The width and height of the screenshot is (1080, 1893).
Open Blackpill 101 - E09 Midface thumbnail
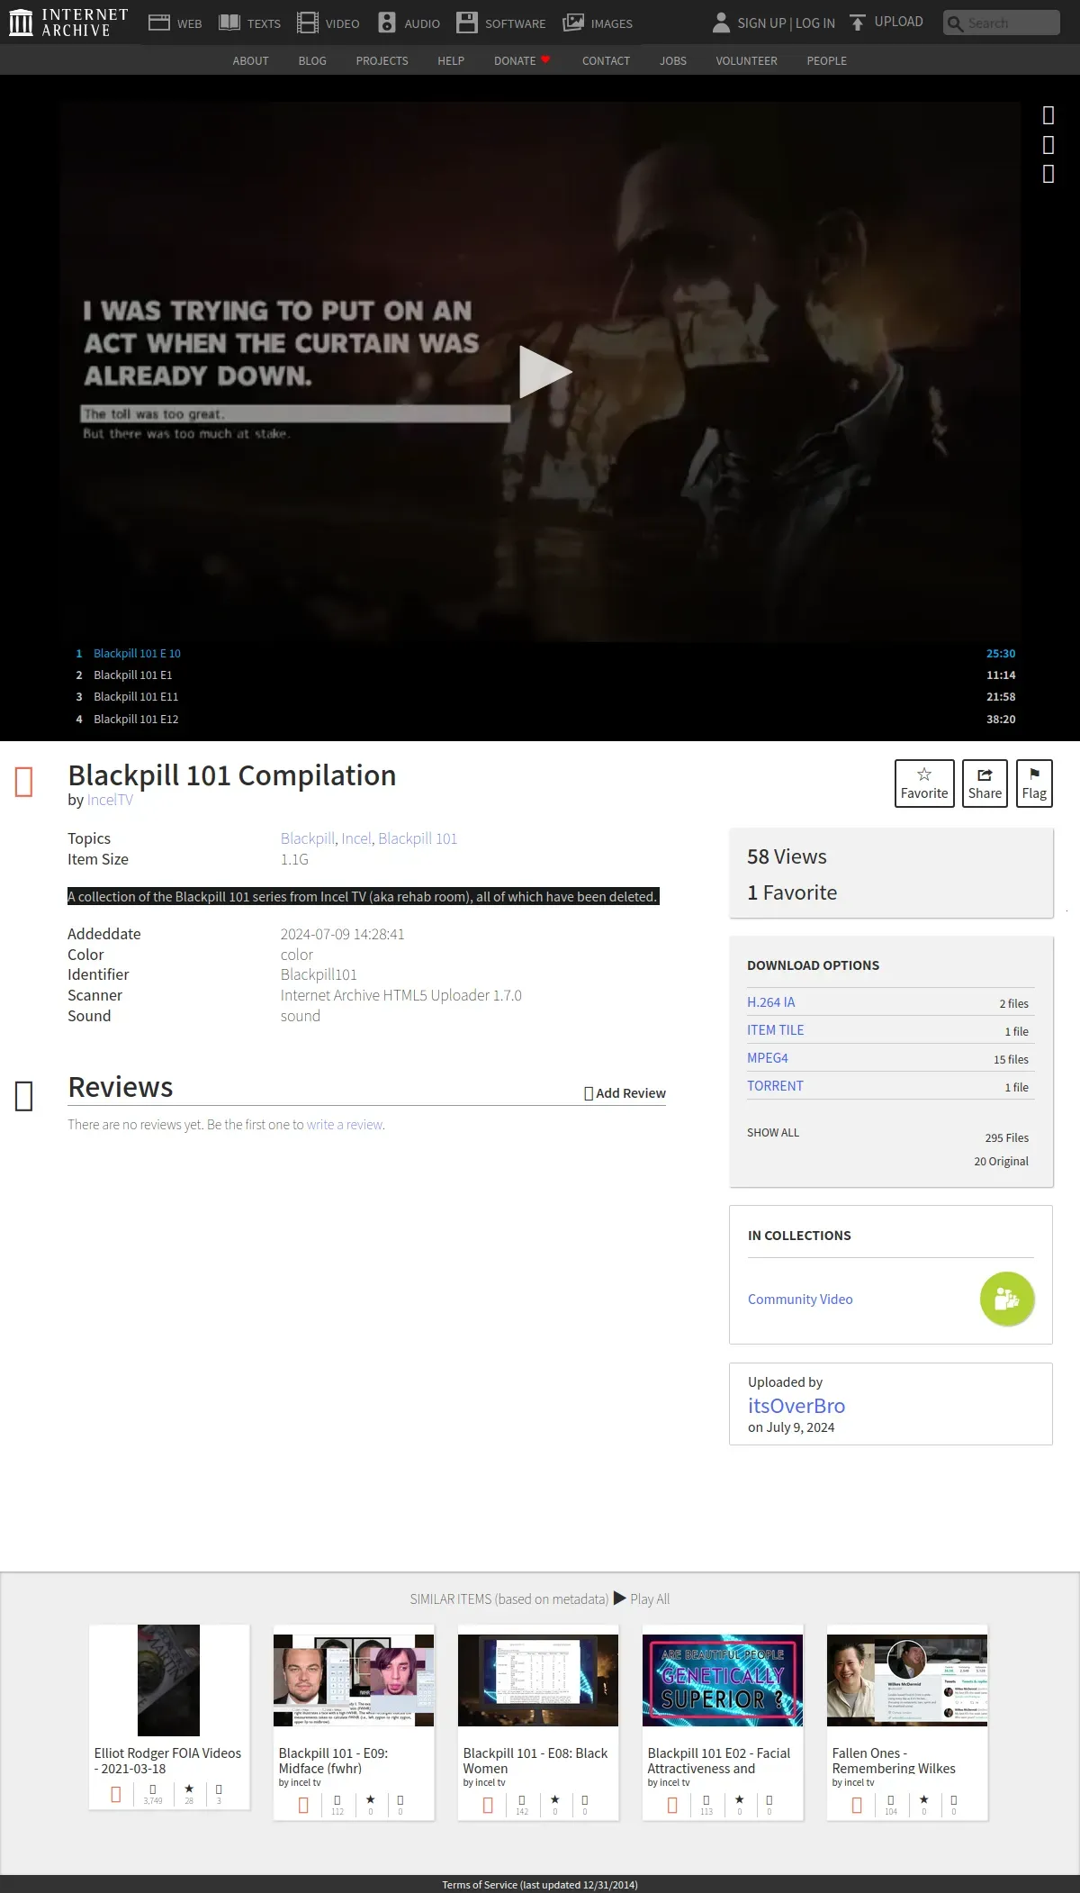click(x=354, y=1680)
